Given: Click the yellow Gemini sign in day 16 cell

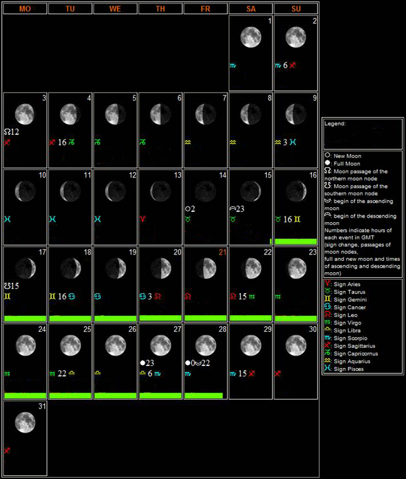Looking at the screenshot, I should [297, 219].
